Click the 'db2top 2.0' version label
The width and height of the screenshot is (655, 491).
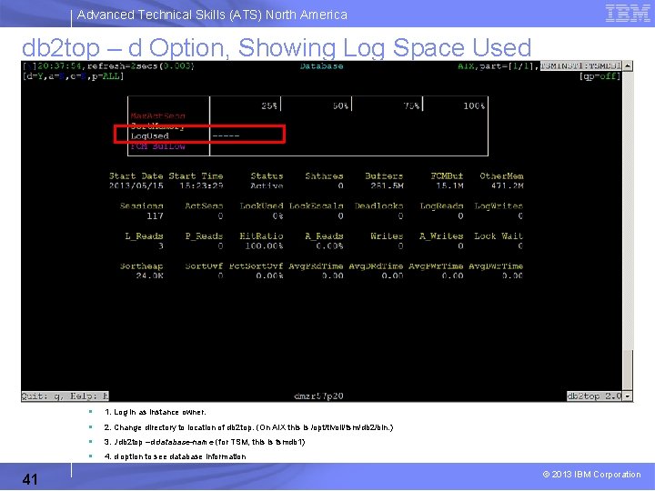coord(594,396)
